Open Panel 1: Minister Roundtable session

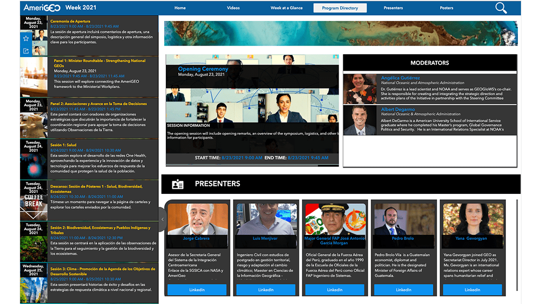pos(89,77)
